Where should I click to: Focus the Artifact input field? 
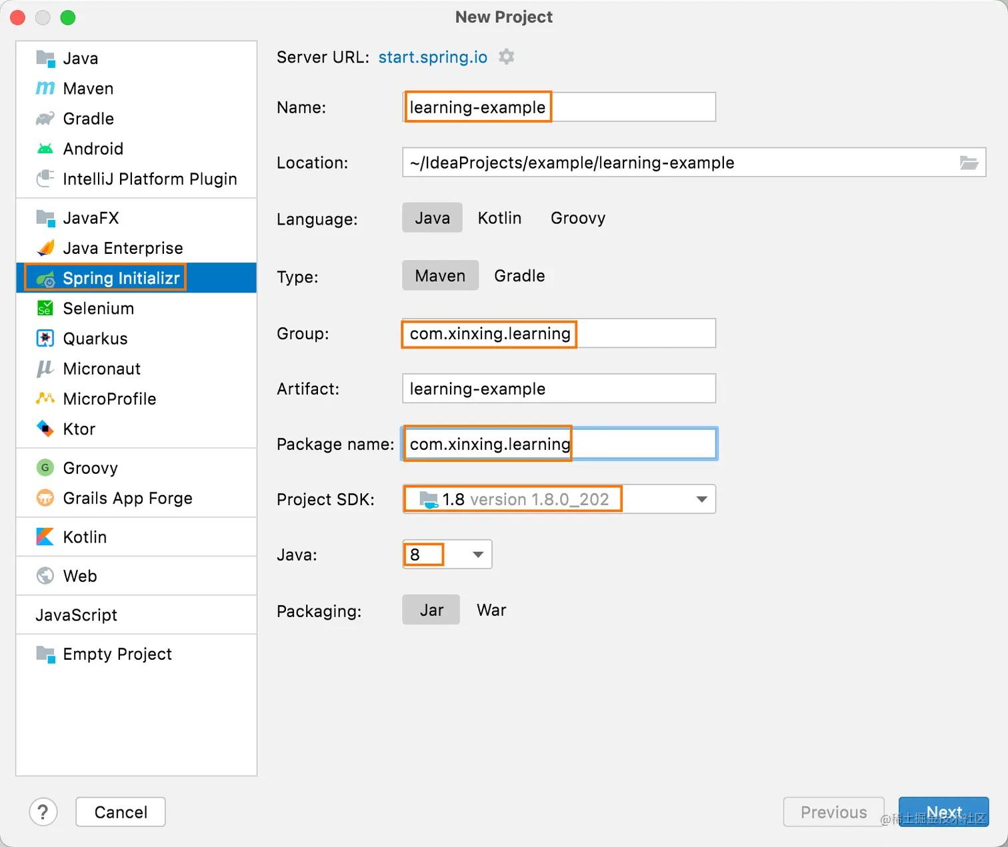(x=559, y=389)
